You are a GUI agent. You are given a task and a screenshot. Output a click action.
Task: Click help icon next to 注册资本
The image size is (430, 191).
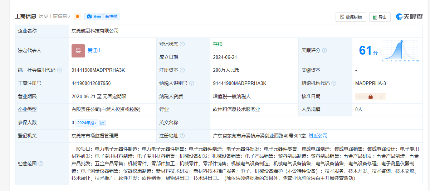[x=182, y=70]
